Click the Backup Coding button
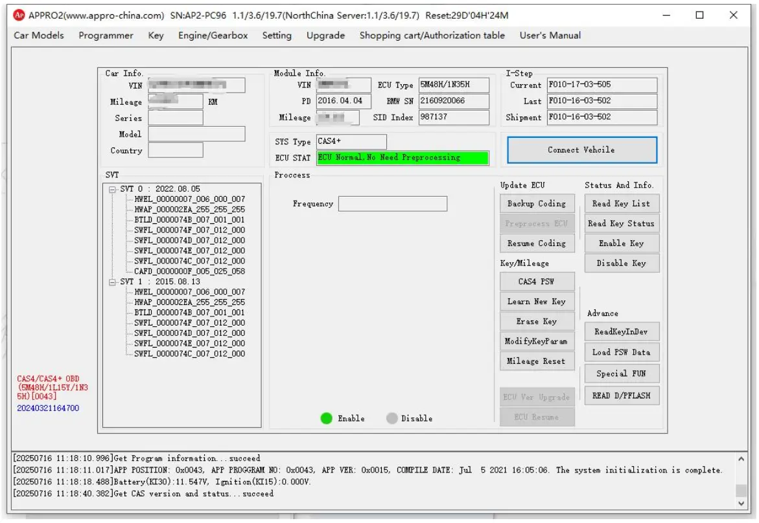Image resolution: width=759 pixels, height=523 pixels. [537, 203]
